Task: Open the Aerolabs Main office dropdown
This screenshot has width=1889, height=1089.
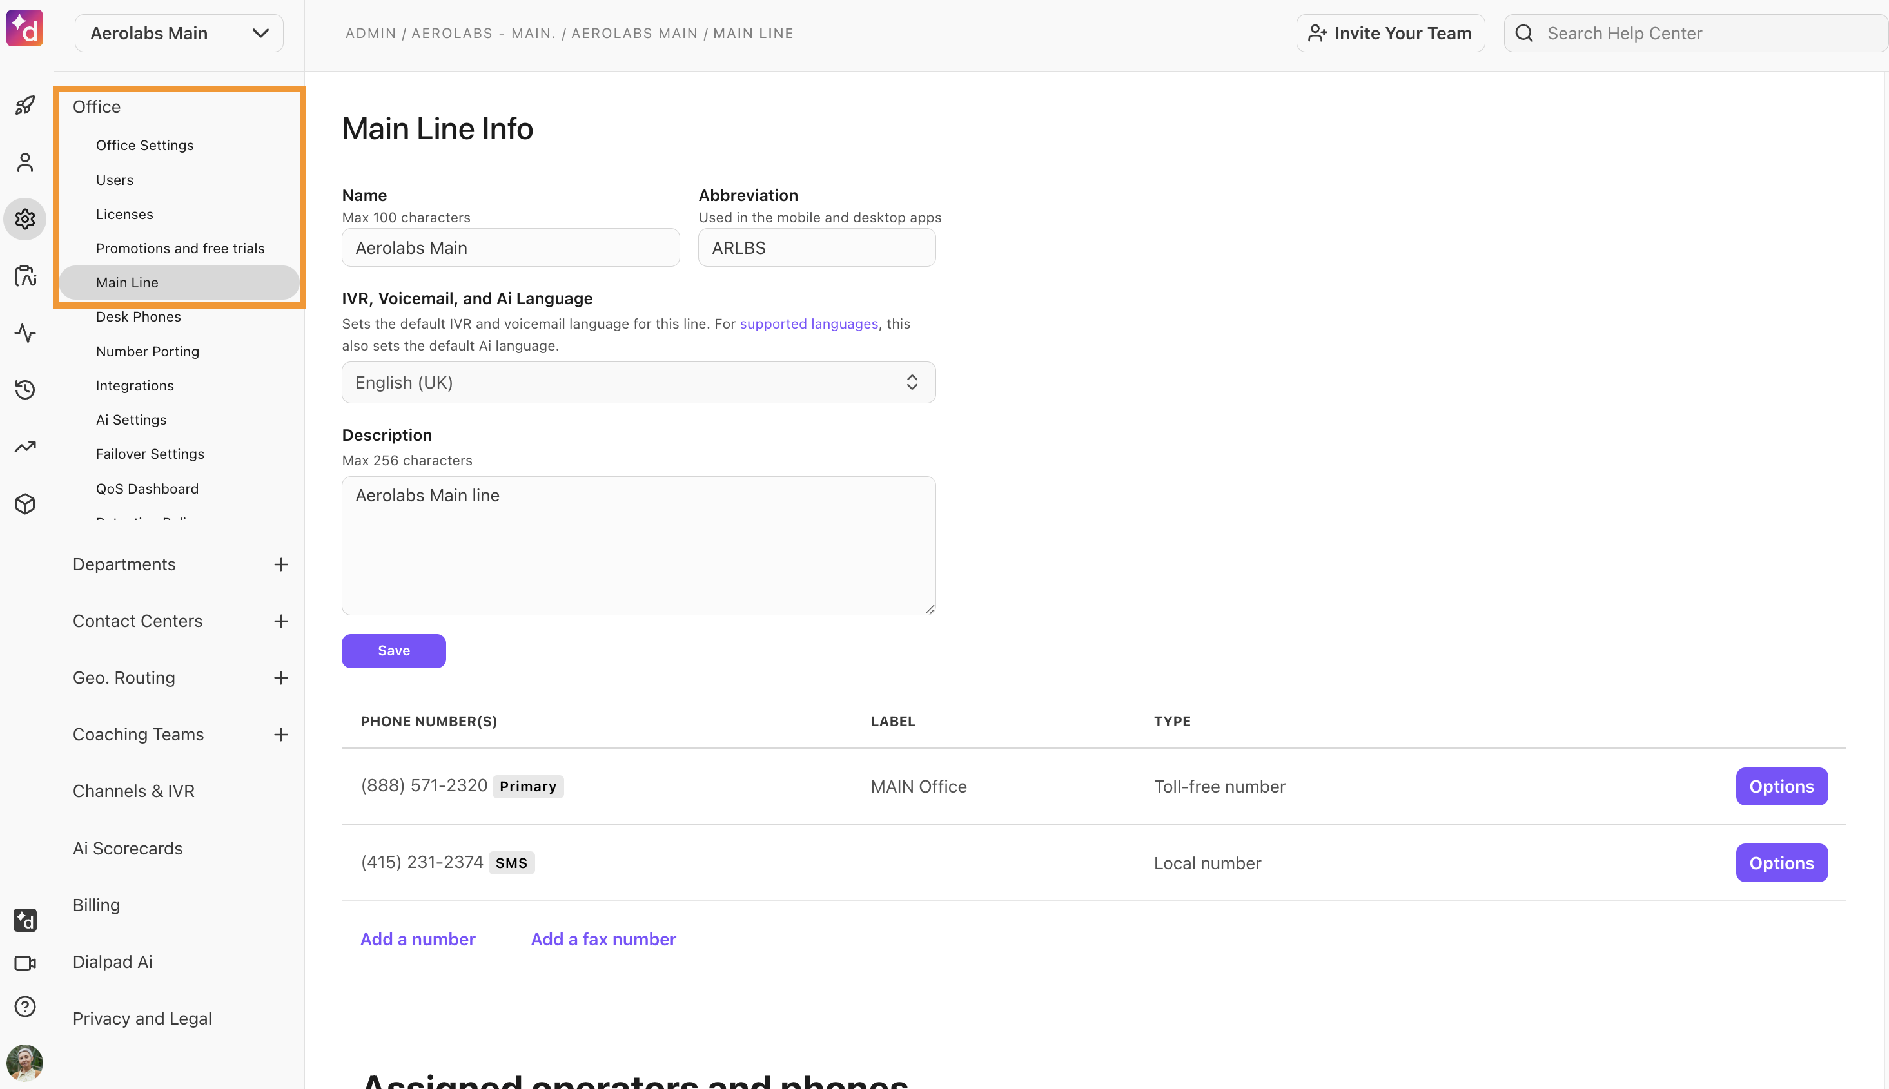Action: (179, 34)
